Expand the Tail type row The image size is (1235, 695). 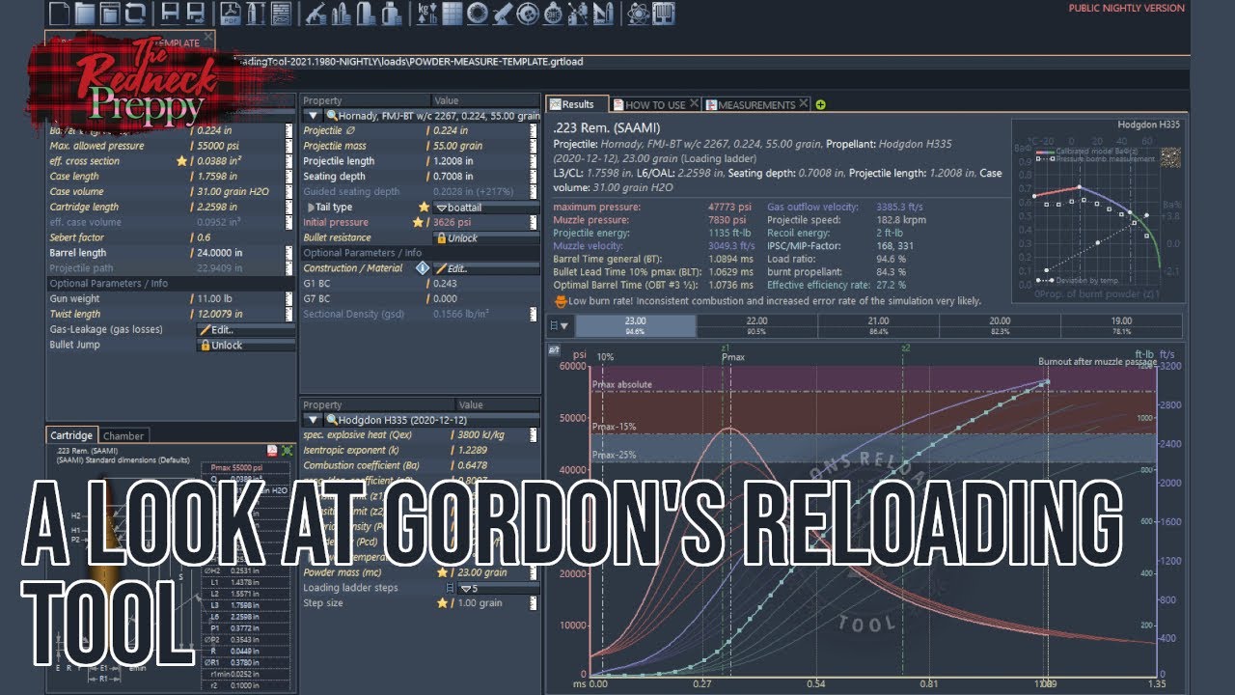311,207
